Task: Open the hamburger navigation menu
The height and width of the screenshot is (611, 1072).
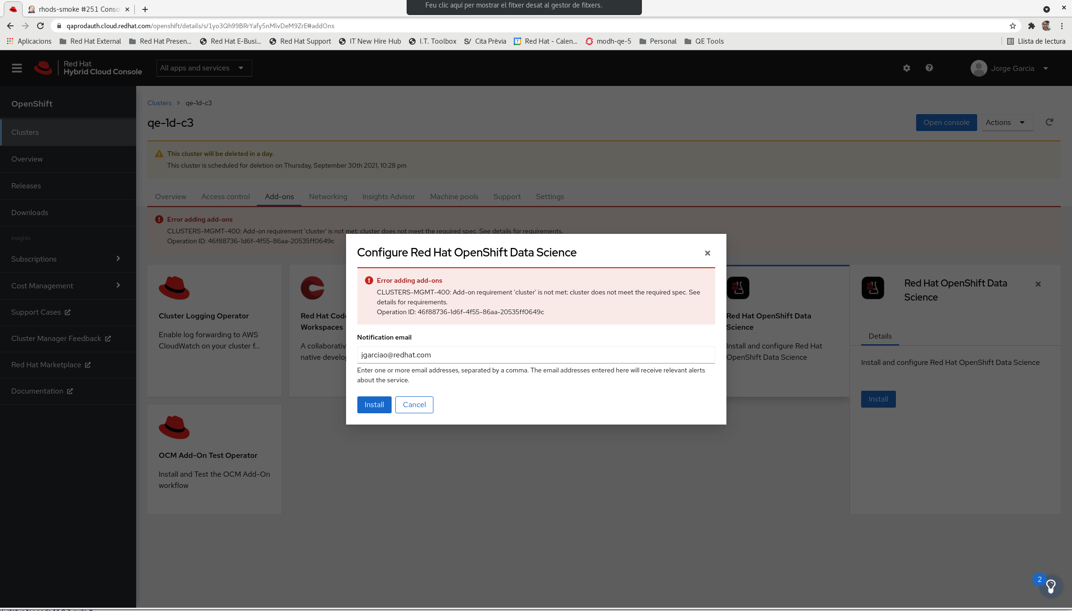Action: (17, 68)
